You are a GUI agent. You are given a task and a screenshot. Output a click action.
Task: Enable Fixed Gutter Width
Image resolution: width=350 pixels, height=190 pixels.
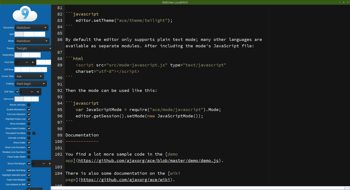(x=29, y=157)
